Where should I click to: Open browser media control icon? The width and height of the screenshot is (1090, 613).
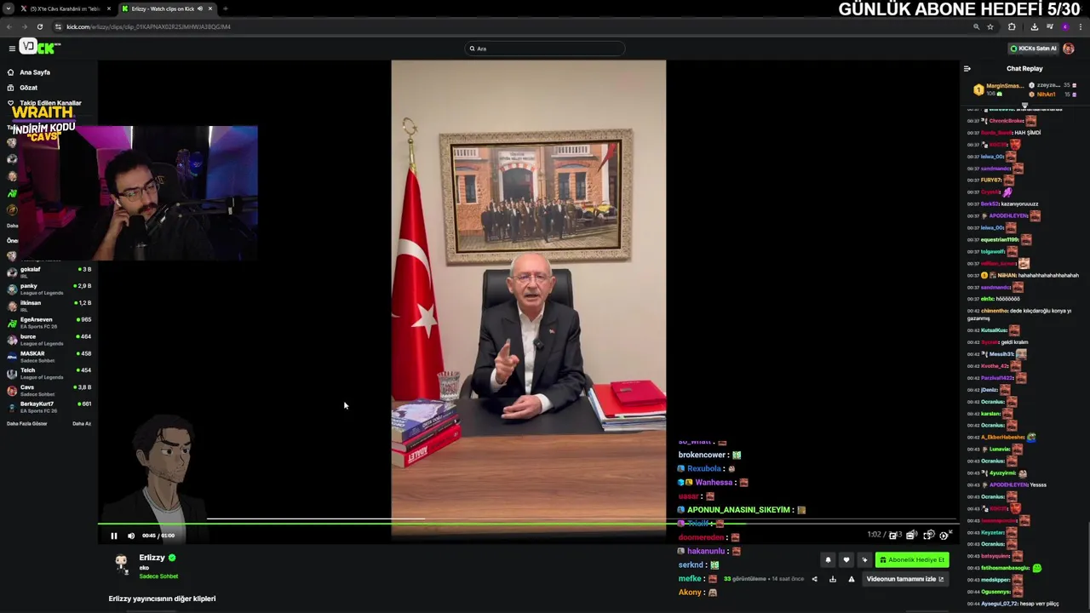coord(1049,26)
